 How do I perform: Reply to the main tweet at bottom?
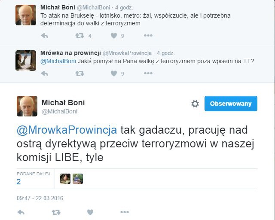coord(21,212)
